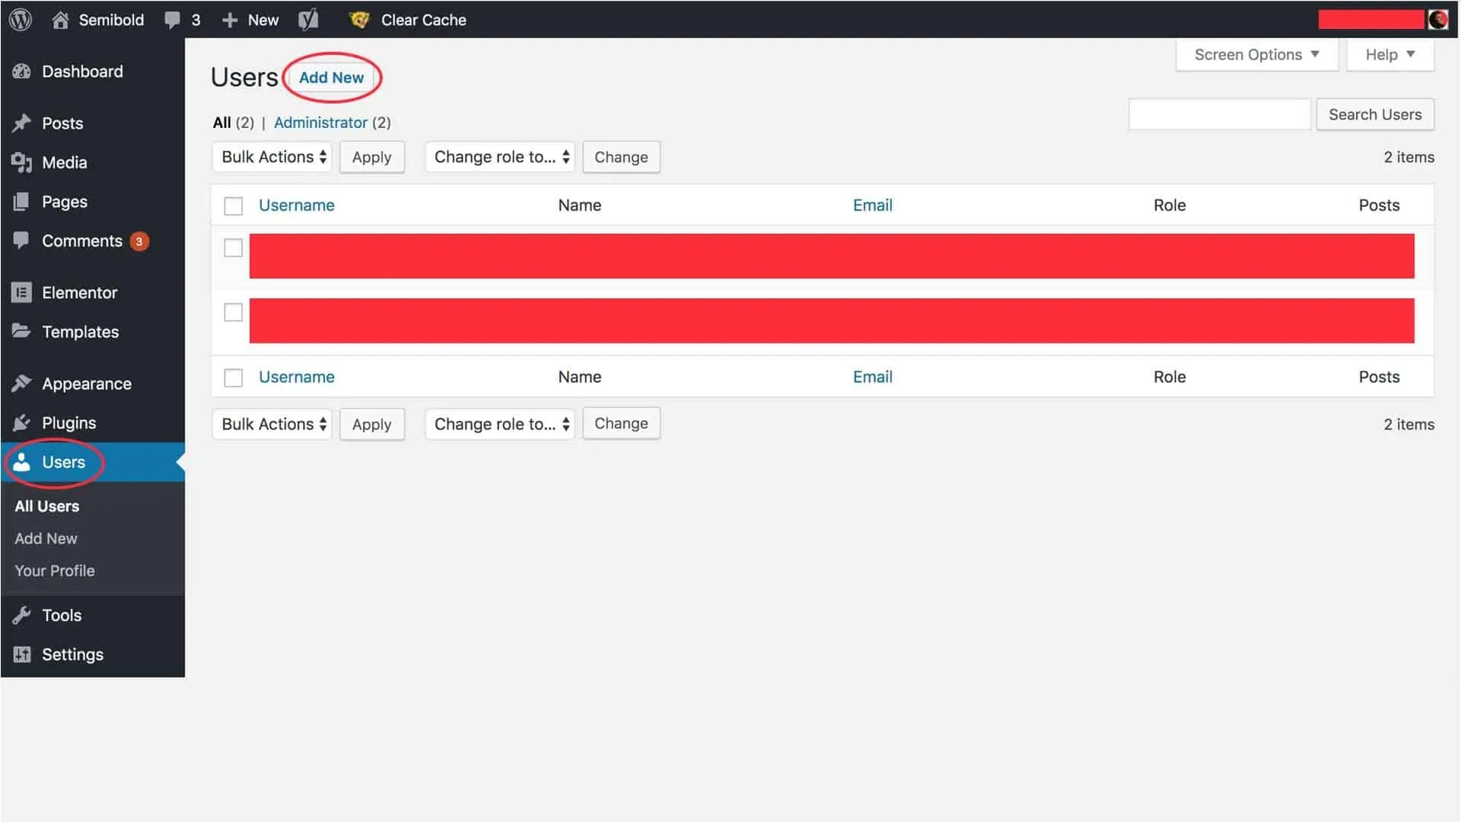Click the circled Add New link
This screenshot has width=1461, height=822.
(332, 77)
